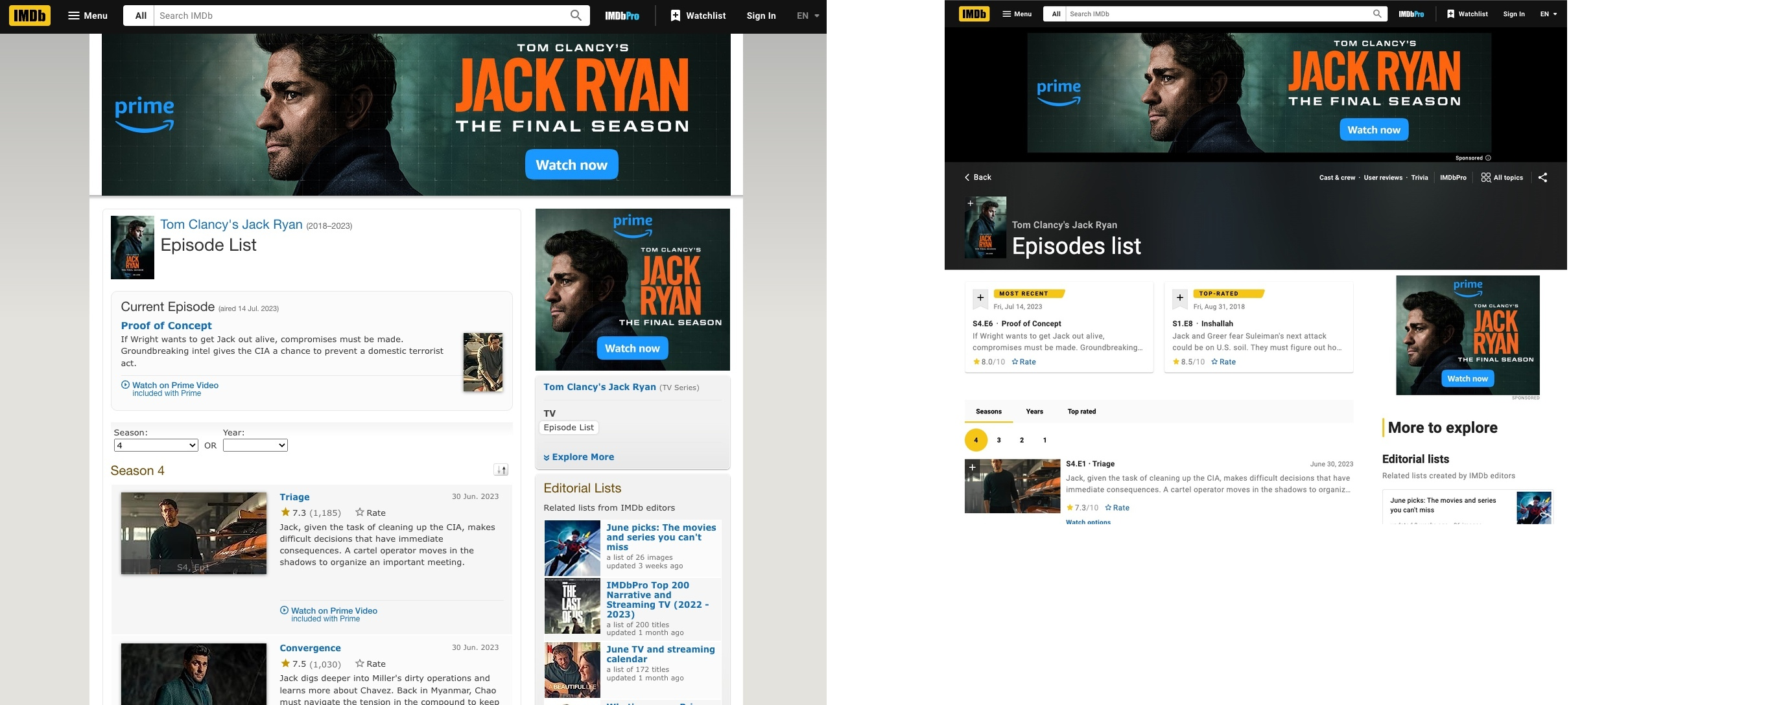This screenshot has height=705, width=1783.
Task: Expand the All search filter, right page
Action: (1056, 14)
